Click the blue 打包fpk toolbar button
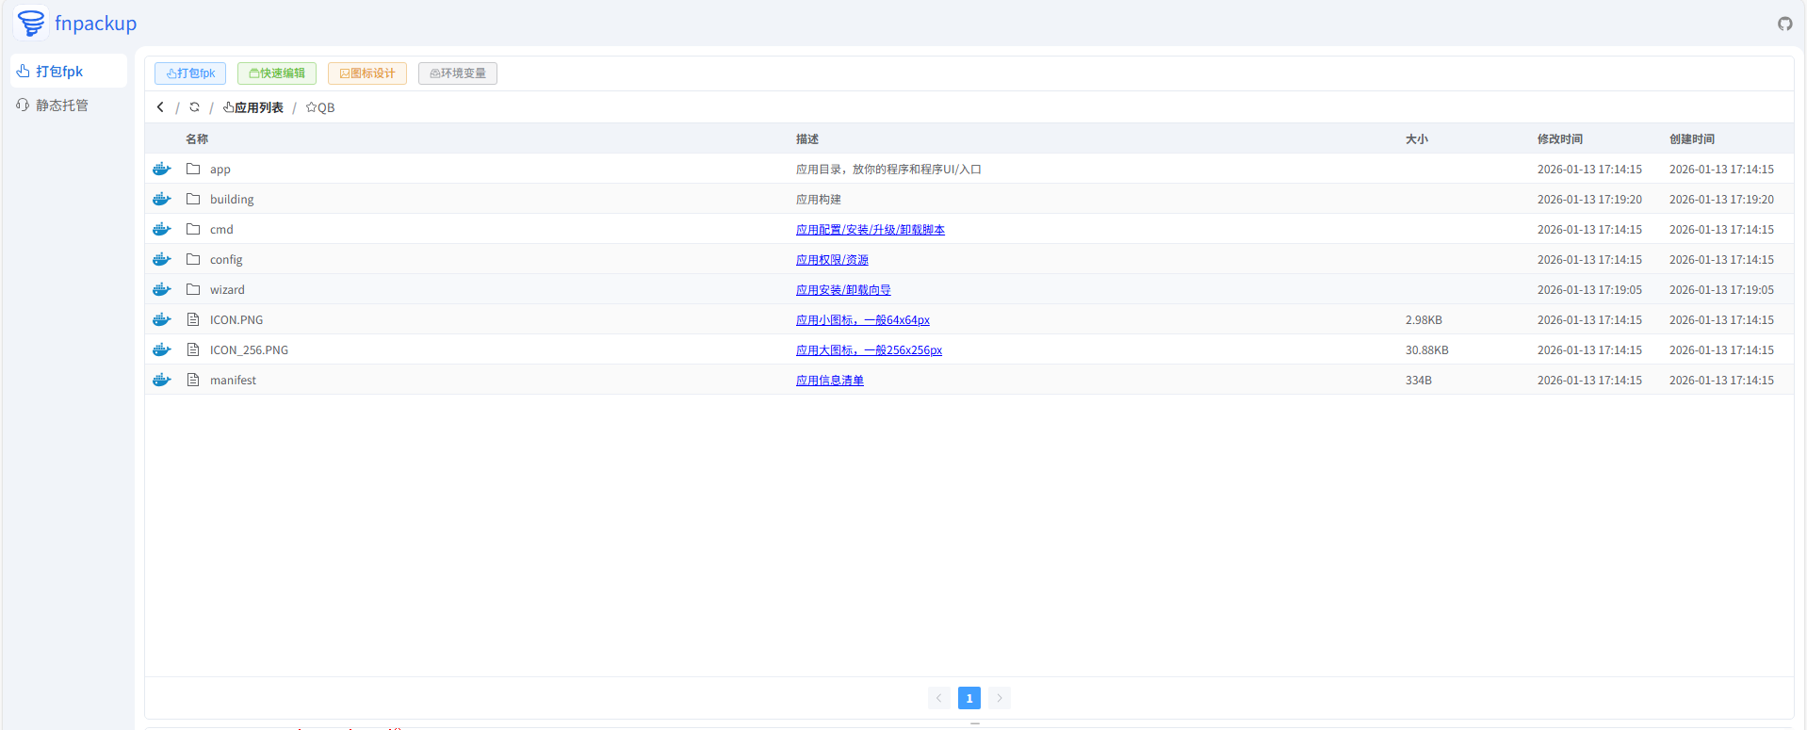 tap(190, 73)
